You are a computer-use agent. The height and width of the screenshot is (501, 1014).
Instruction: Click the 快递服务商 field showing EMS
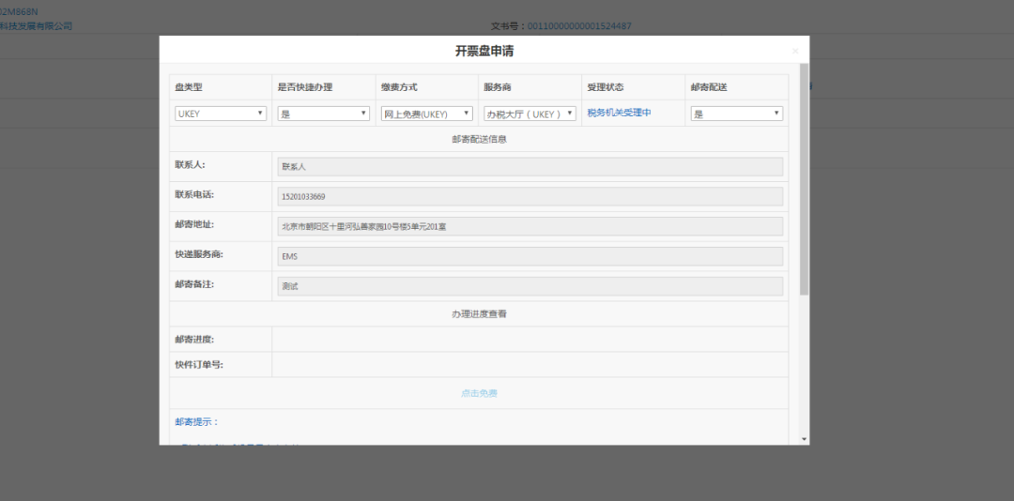point(530,256)
